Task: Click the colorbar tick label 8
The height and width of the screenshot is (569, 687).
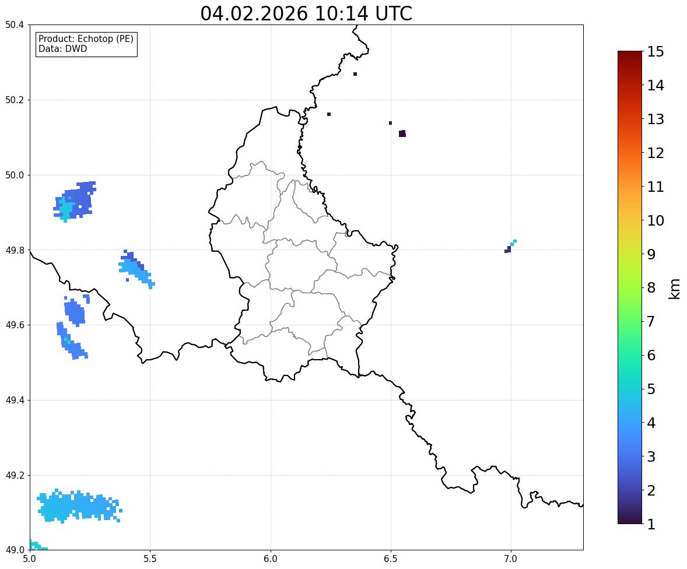Action: pos(651,288)
